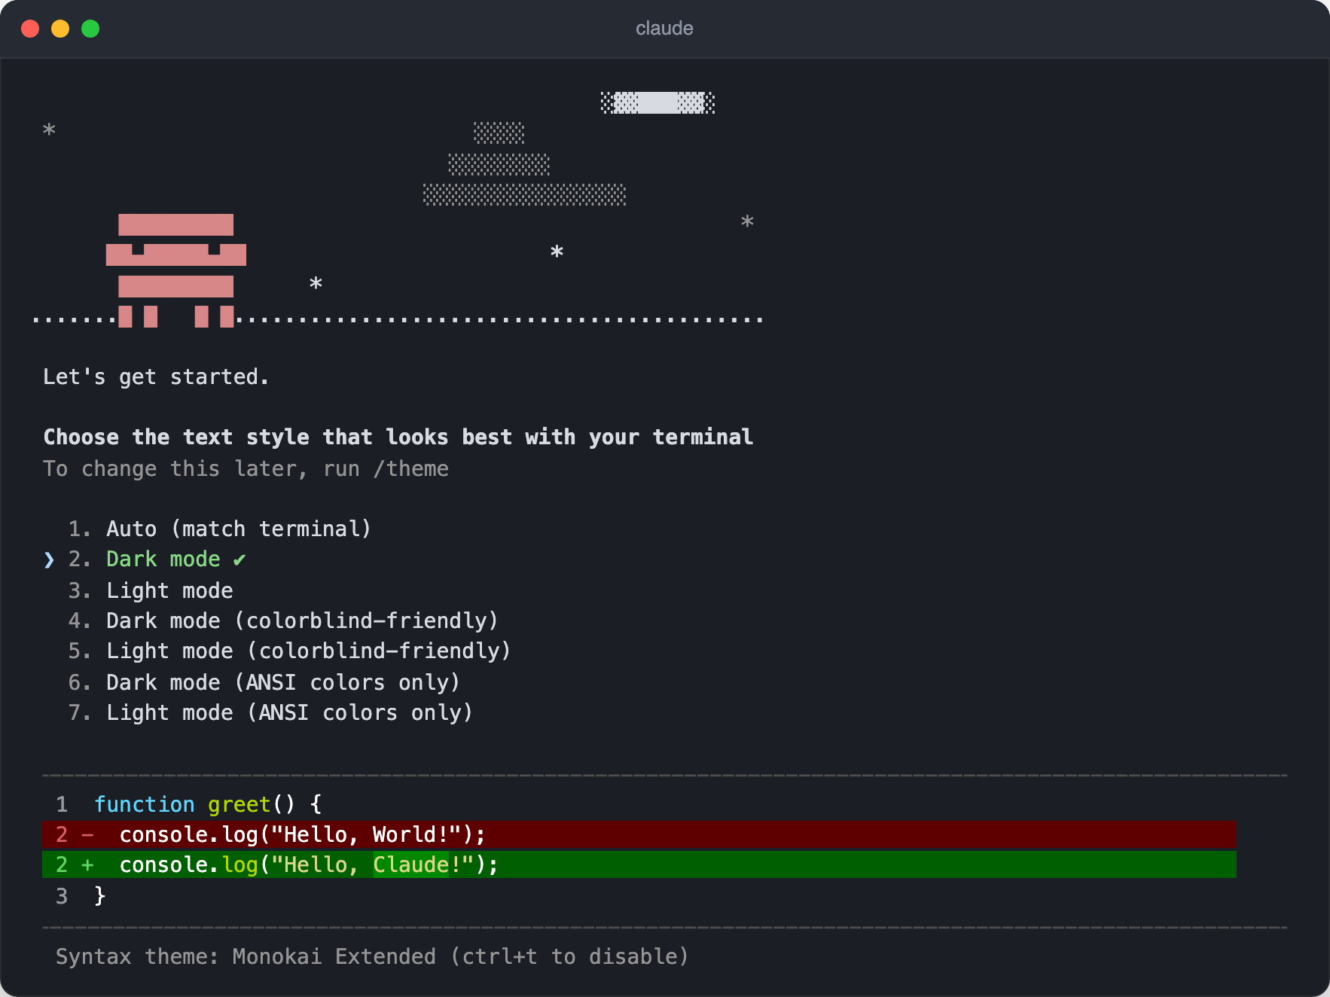Viewport: 1330px width, 997px height.
Task: Pick Light mode theme option
Action: 151,590
